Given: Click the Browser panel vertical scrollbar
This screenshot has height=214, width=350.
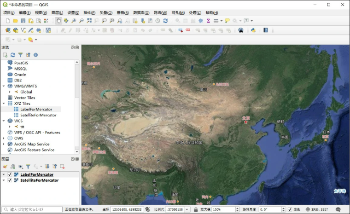Looking at the screenshot, I should [77, 107].
